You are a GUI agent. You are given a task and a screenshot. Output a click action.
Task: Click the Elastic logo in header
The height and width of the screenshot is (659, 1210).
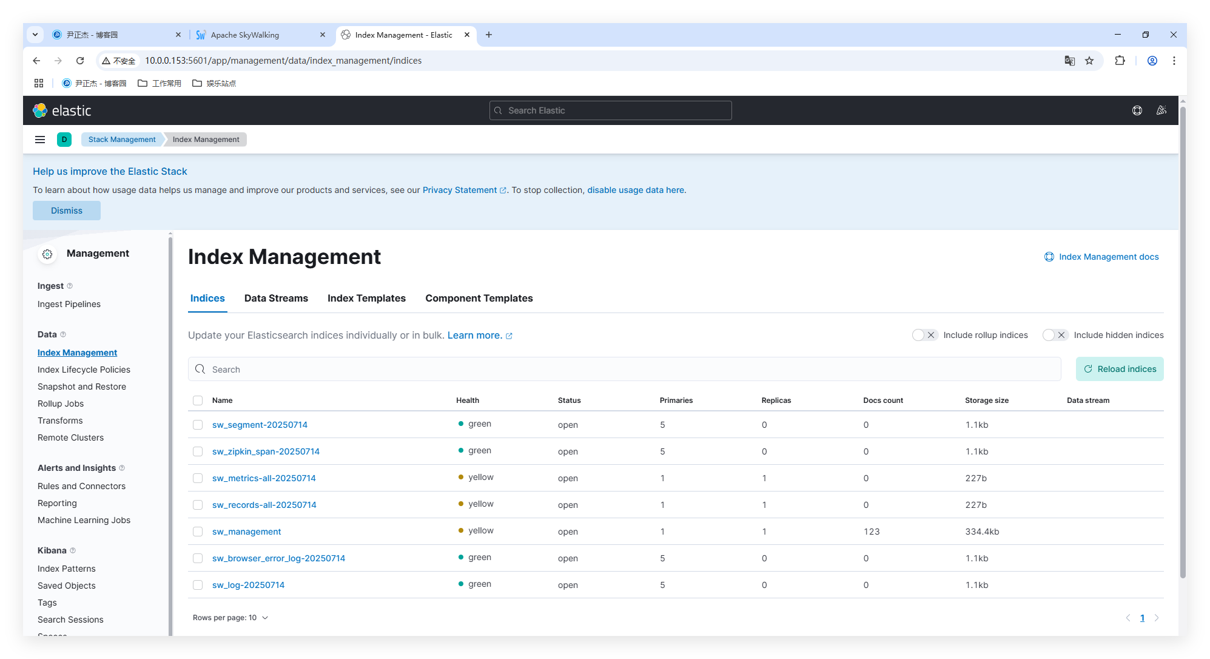pos(62,110)
